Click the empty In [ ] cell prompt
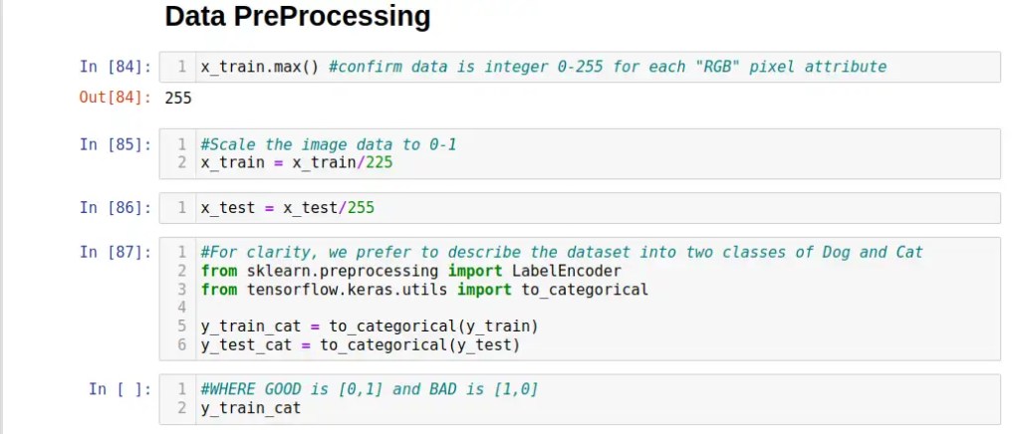This screenshot has width=1020, height=434. pyautogui.click(x=120, y=389)
